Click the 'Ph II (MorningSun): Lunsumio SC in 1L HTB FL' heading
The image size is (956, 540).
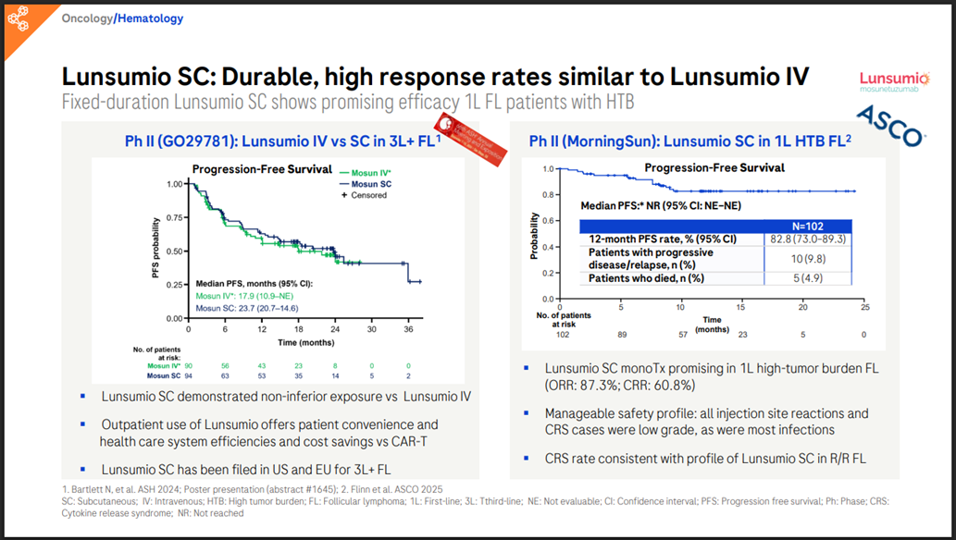(x=690, y=141)
